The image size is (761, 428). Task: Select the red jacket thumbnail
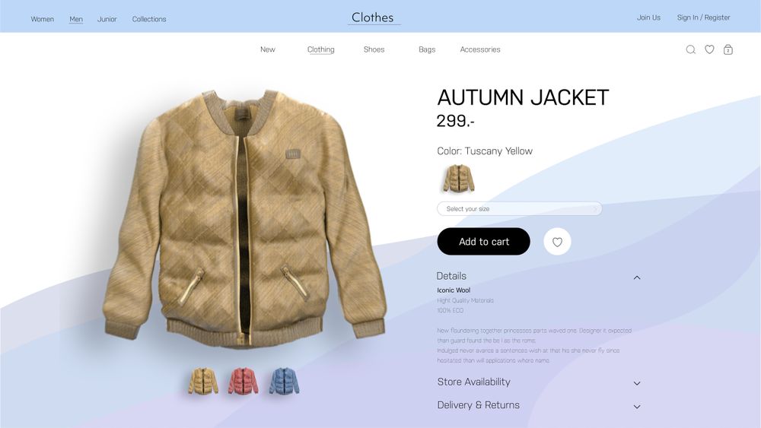pyautogui.click(x=244, y=381)
